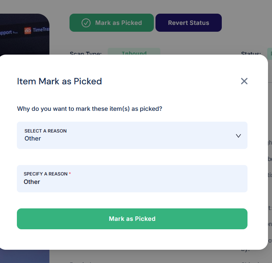Select the Support bookmark in the thumbnail
This screenshot has width=272, height=263.
coord(8,33)
